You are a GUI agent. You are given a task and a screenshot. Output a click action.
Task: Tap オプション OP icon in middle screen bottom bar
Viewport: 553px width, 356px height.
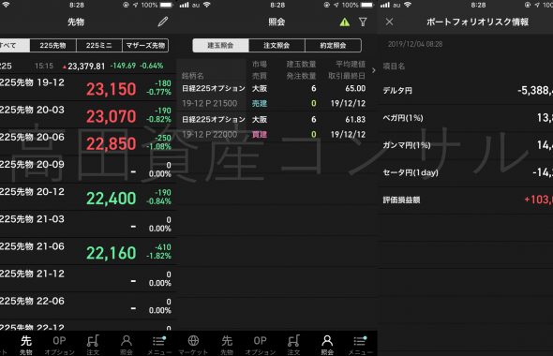point(261,345)
